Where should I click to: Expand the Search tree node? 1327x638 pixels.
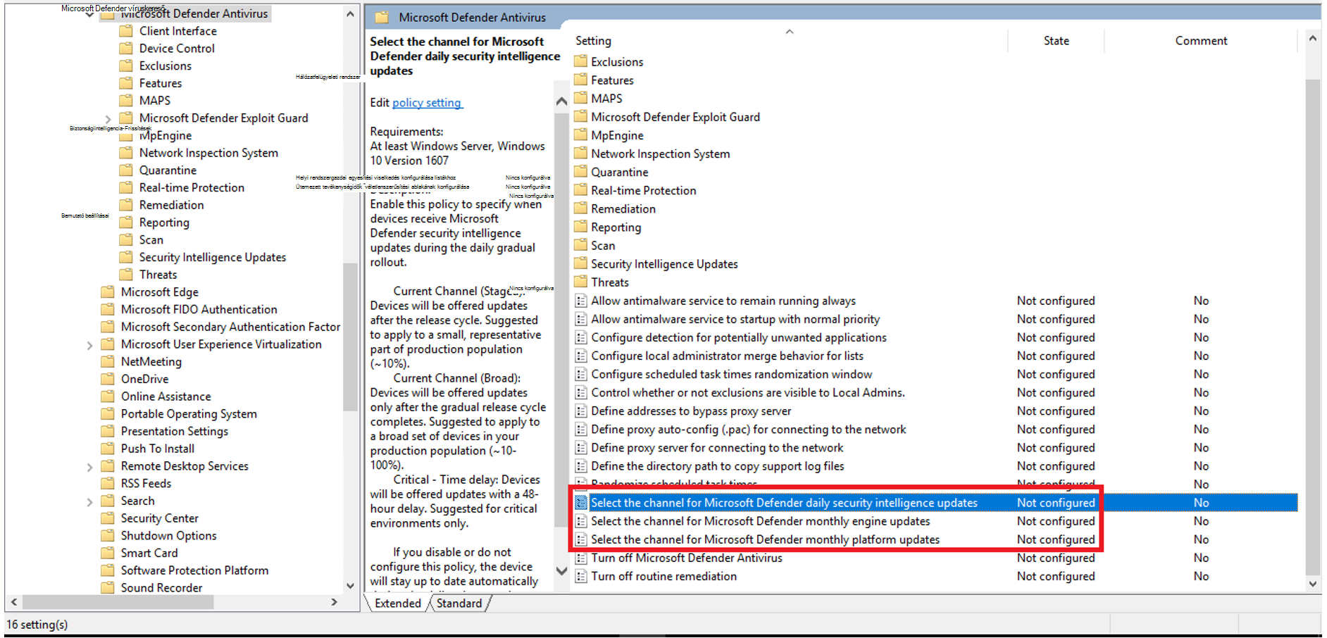click(89, 501)
